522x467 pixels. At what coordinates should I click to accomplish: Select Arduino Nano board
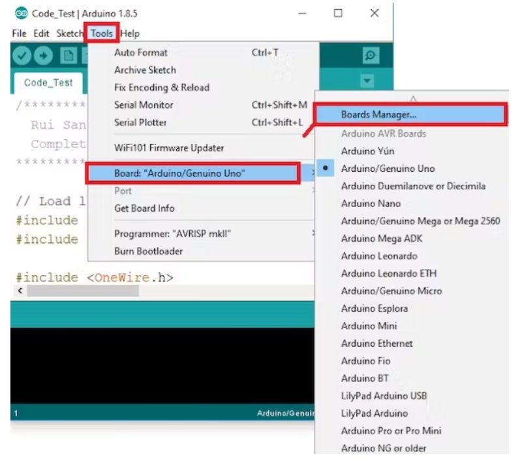point(412,203)
